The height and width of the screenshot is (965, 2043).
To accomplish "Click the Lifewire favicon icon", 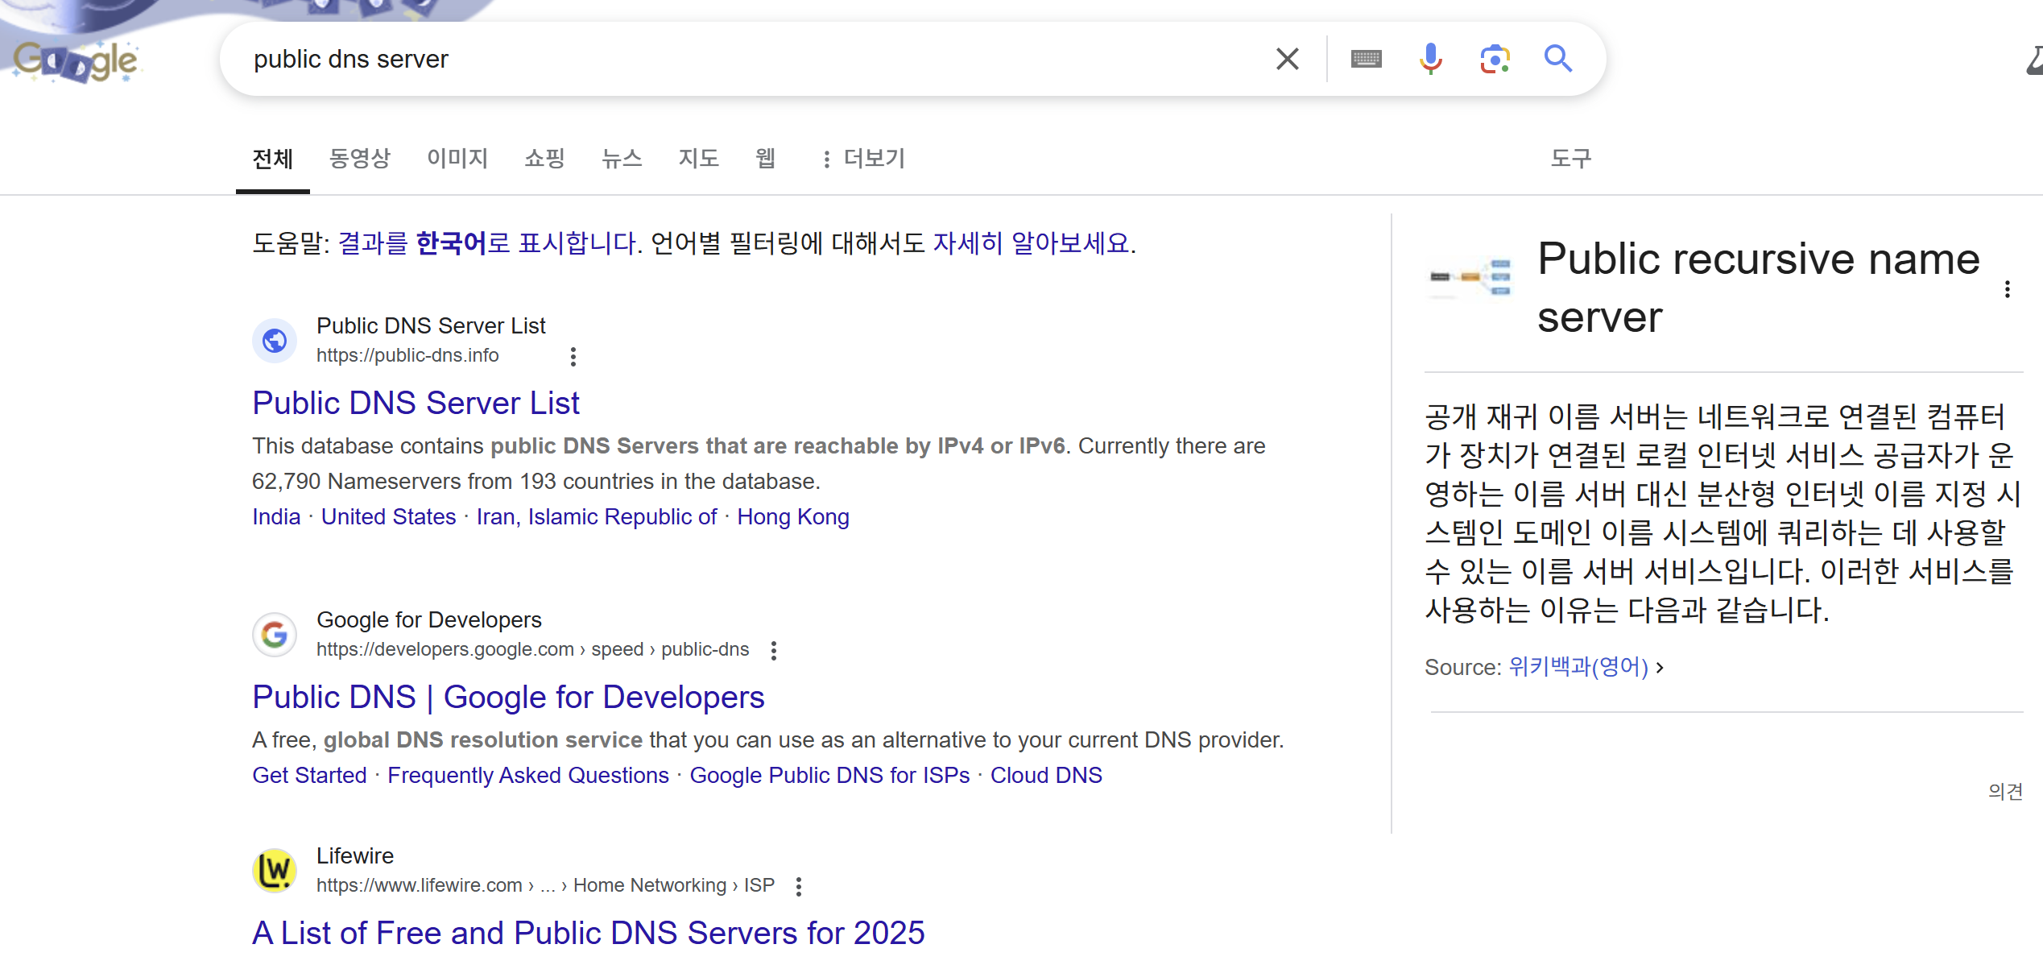I will pyautogui.click(x=275, y=870).
